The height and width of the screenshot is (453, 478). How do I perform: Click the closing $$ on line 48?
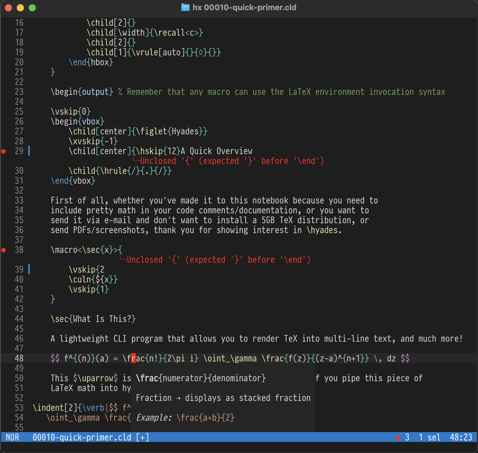[405, 358]
